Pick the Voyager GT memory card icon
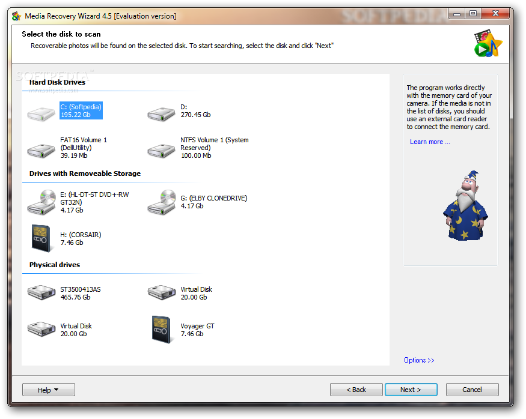The width and height of the screenshot is (526, 419). tap(161, 330)
